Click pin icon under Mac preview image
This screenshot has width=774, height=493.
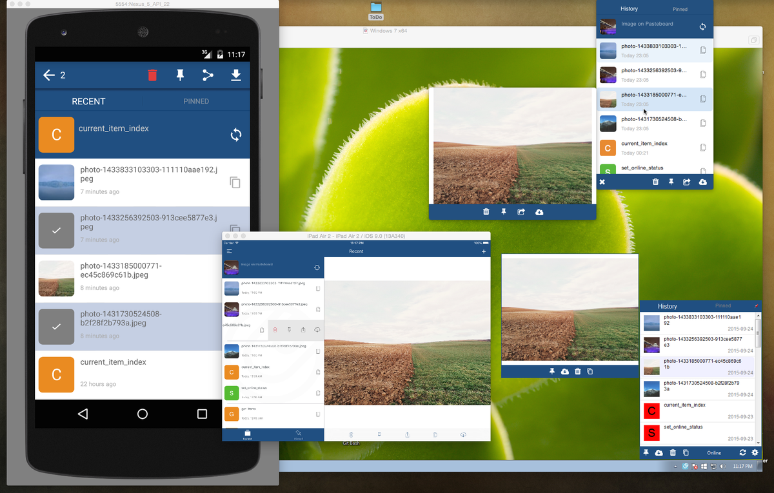(503, 211)
